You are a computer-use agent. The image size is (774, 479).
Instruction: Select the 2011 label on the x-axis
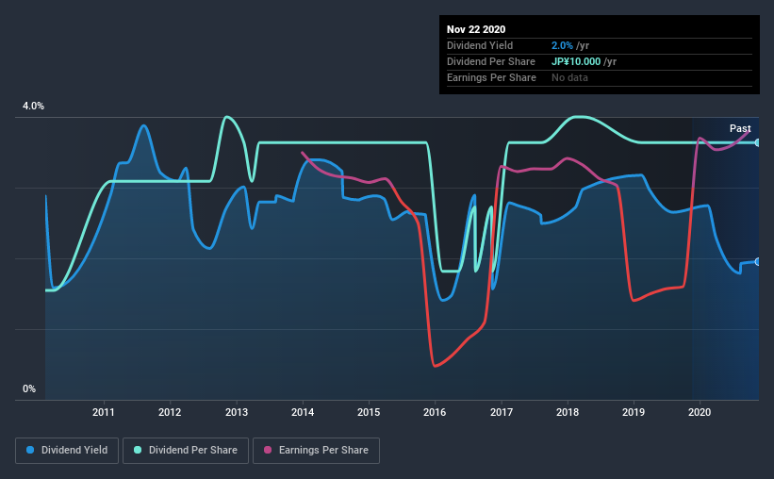point(103,412)
